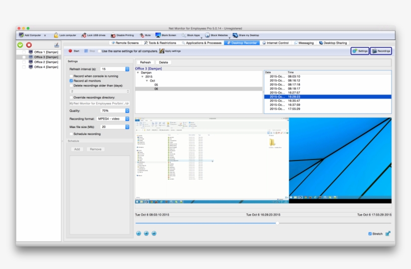Switch to Applications & Processes tab
Screen dimensions: 411x269
pos(201,43)
